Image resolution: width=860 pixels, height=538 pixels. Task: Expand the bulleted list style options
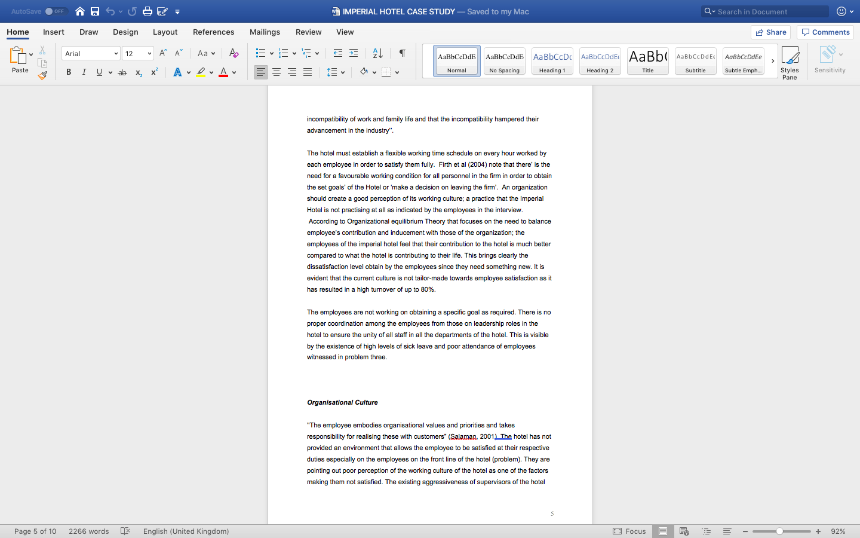(271, 53)
